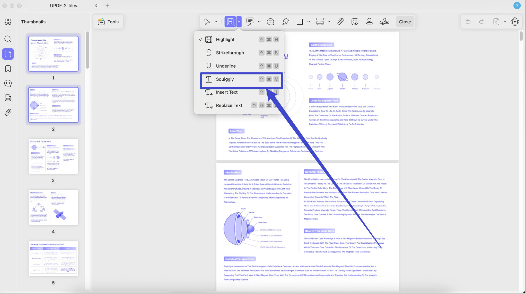Select the sticky note comment tool
Viewport: 526px width, 294px height.
tap(270, 22)
